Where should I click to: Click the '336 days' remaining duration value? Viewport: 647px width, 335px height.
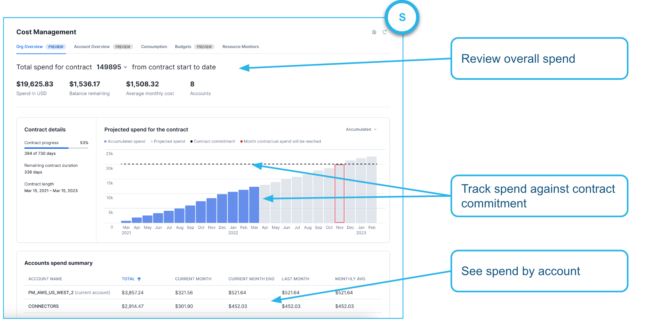[33, 172]
